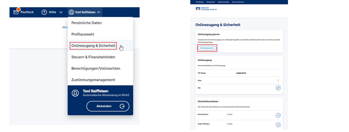Screen dimensions: 349x132
Task: Click the Hilfe question mark icon
Action: (44, 12)
